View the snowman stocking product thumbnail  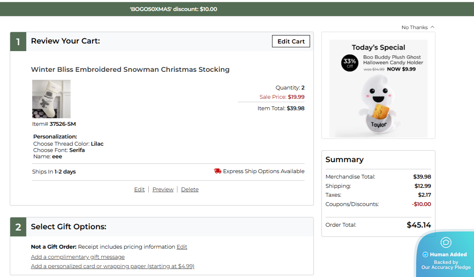tap(51, 99)
